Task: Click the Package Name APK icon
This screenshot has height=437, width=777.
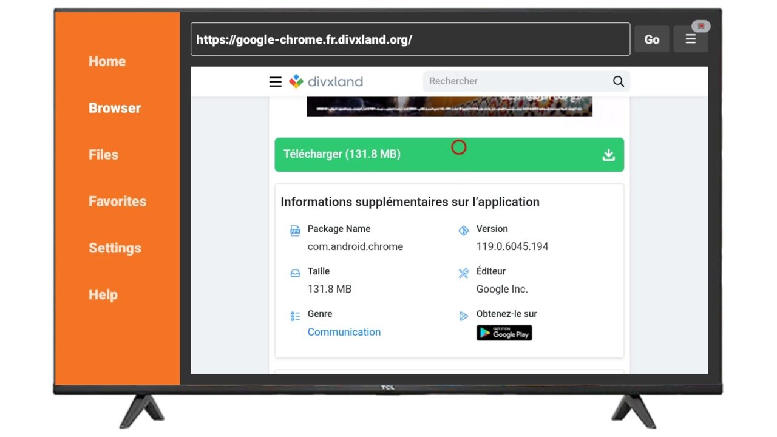Action: (x=295, y=231)
